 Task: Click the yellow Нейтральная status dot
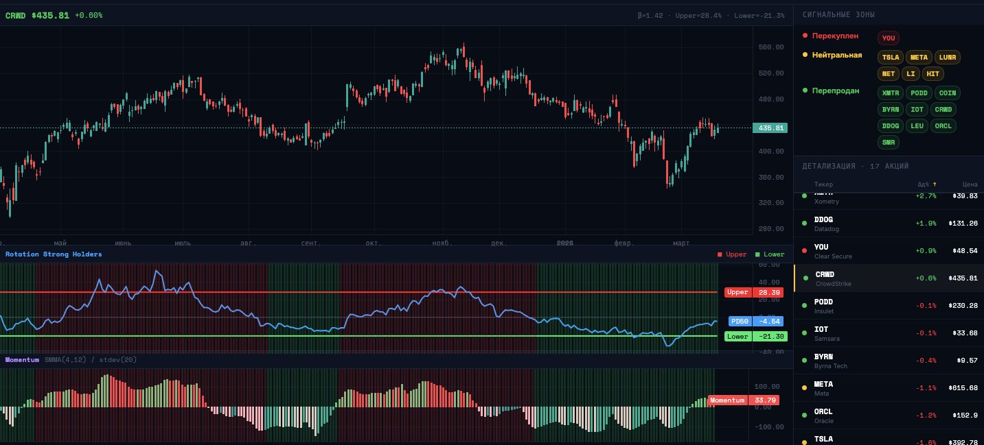[805, 55]
